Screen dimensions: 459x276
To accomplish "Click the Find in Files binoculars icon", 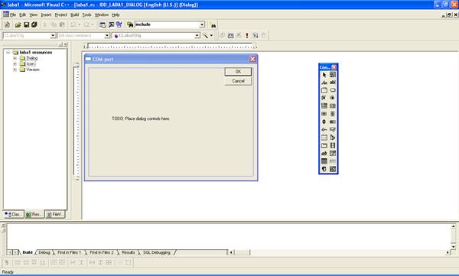I will [130, 25].
